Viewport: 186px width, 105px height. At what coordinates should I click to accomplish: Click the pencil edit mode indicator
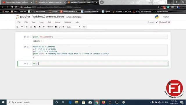coord(157,22)
